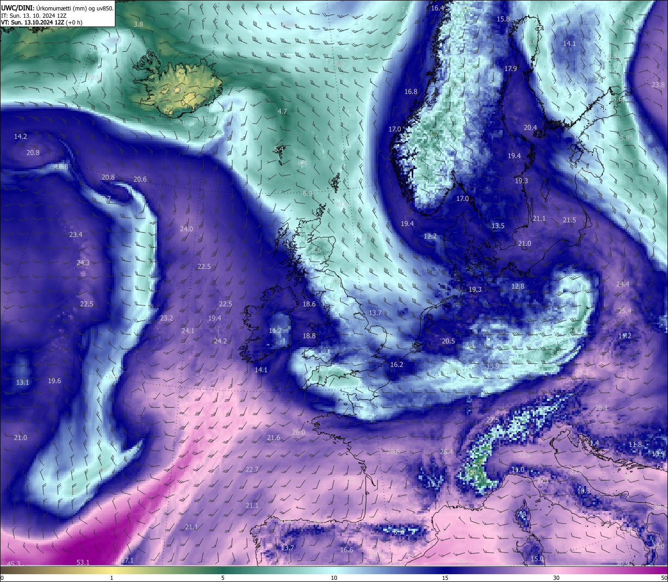Click the 14.0 value over northern Italy

click(x=518, y=470)
